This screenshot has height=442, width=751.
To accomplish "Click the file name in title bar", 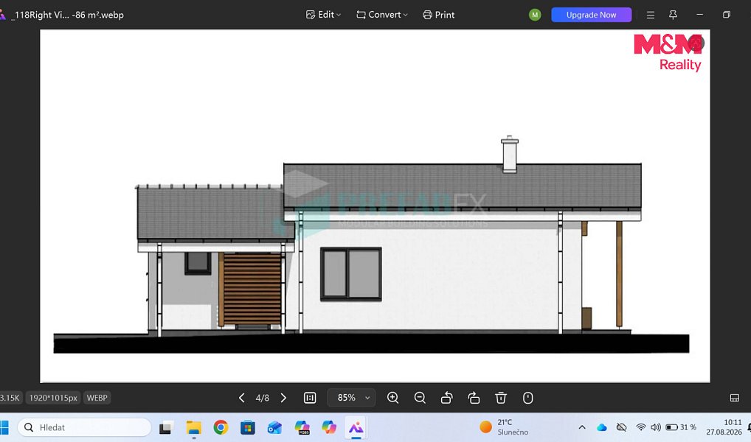I will 69,15.
